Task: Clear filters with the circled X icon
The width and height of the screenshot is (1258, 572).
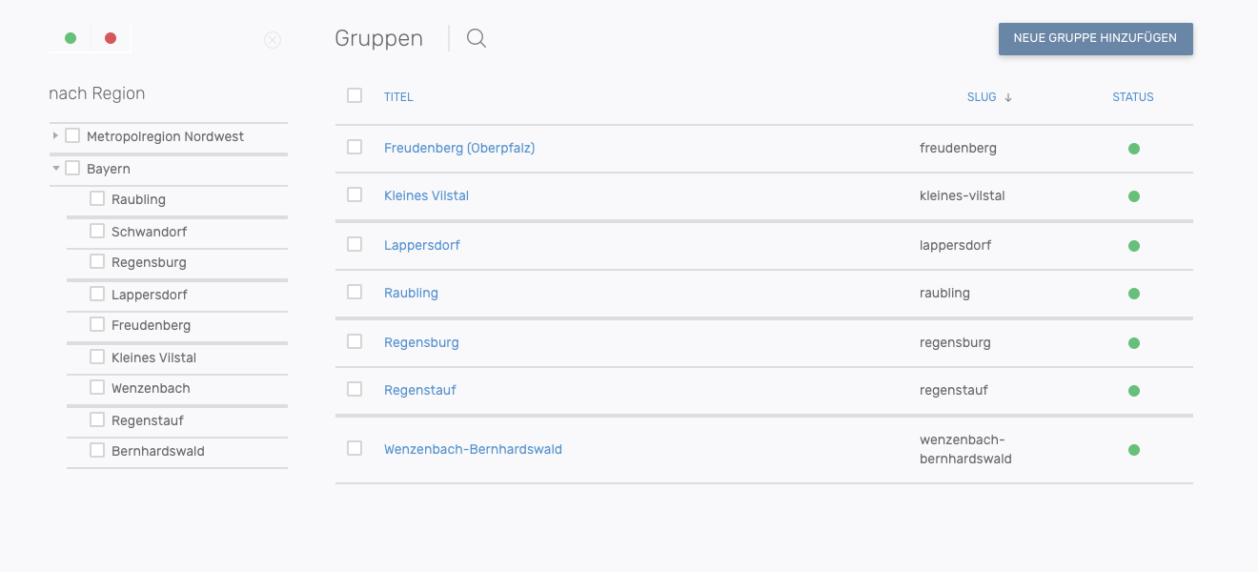Action: point(273,40)
